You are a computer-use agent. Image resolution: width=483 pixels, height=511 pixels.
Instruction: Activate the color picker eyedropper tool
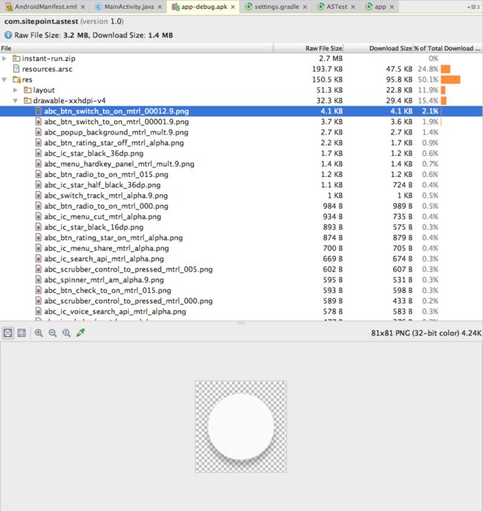point(80,332)
